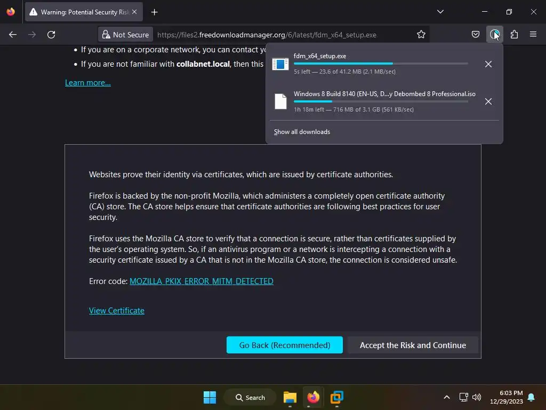Screen dimensions: 546x410
Task: Show hidden system tray icons
Action: (x=447, y=397)
